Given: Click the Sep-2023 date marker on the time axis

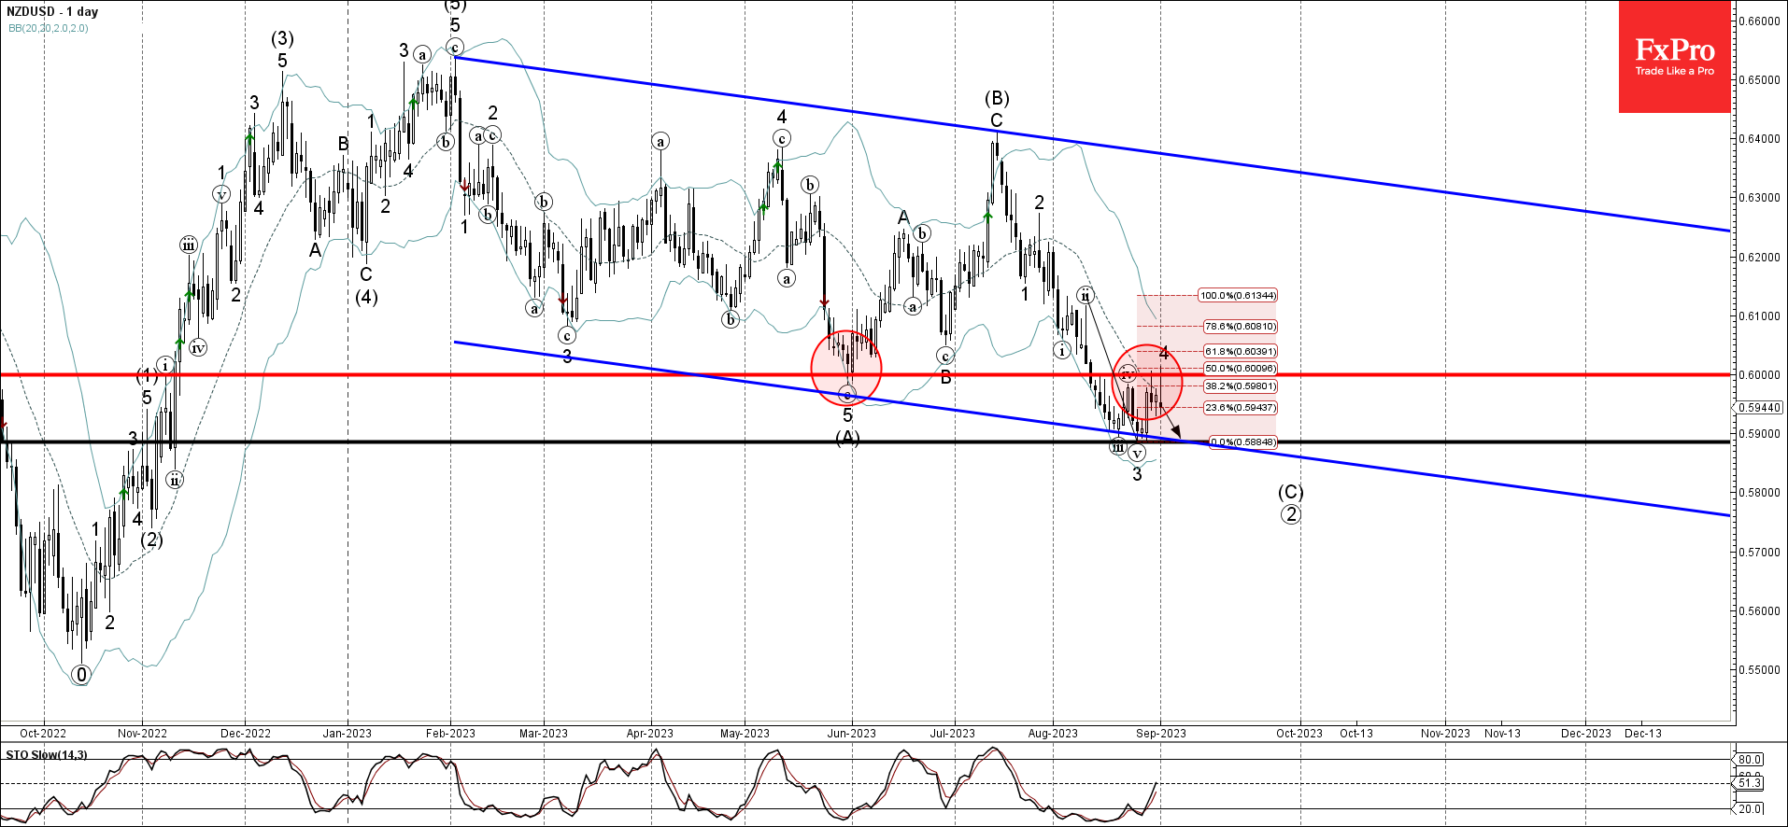Looking at the screenshot, I should tap(1161, 734).
